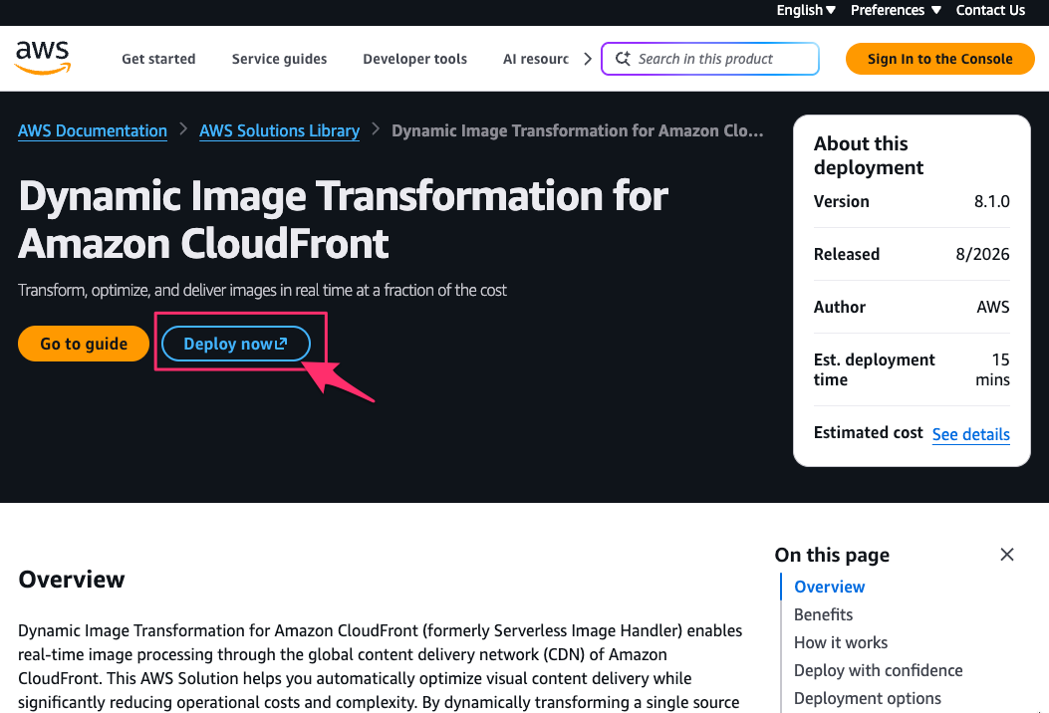The width and height of the screenshot is (1049, 713).
Task: Click the AWS logo
Action: tap(43, 58)
